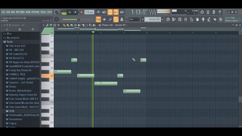Open the TOOLS menu

[x=43, y=12]
